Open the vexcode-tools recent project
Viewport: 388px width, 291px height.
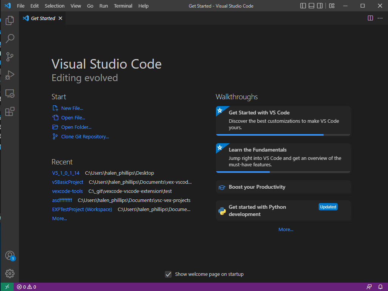point(67,191)
